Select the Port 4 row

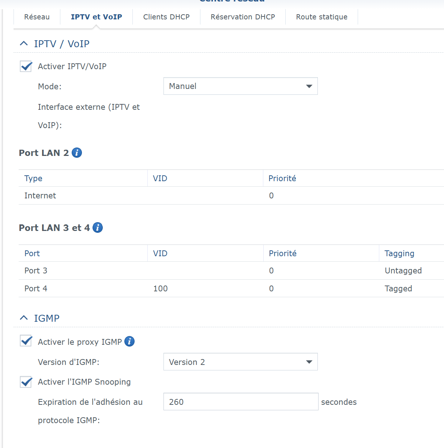pyautogui.click(x=219, y=288)
